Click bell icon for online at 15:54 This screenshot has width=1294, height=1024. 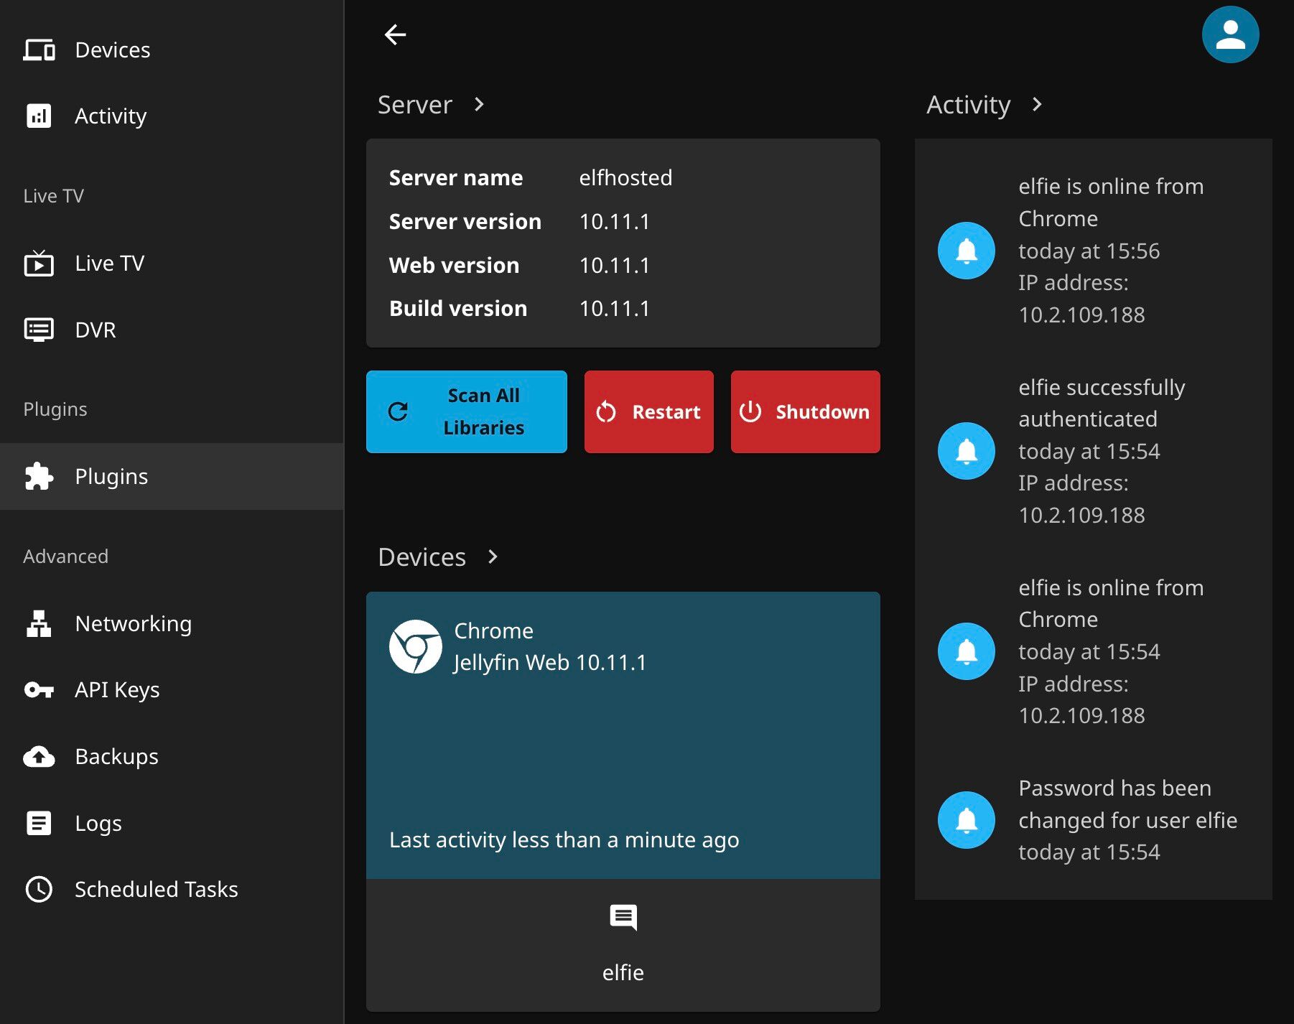(x=967, y=651)
